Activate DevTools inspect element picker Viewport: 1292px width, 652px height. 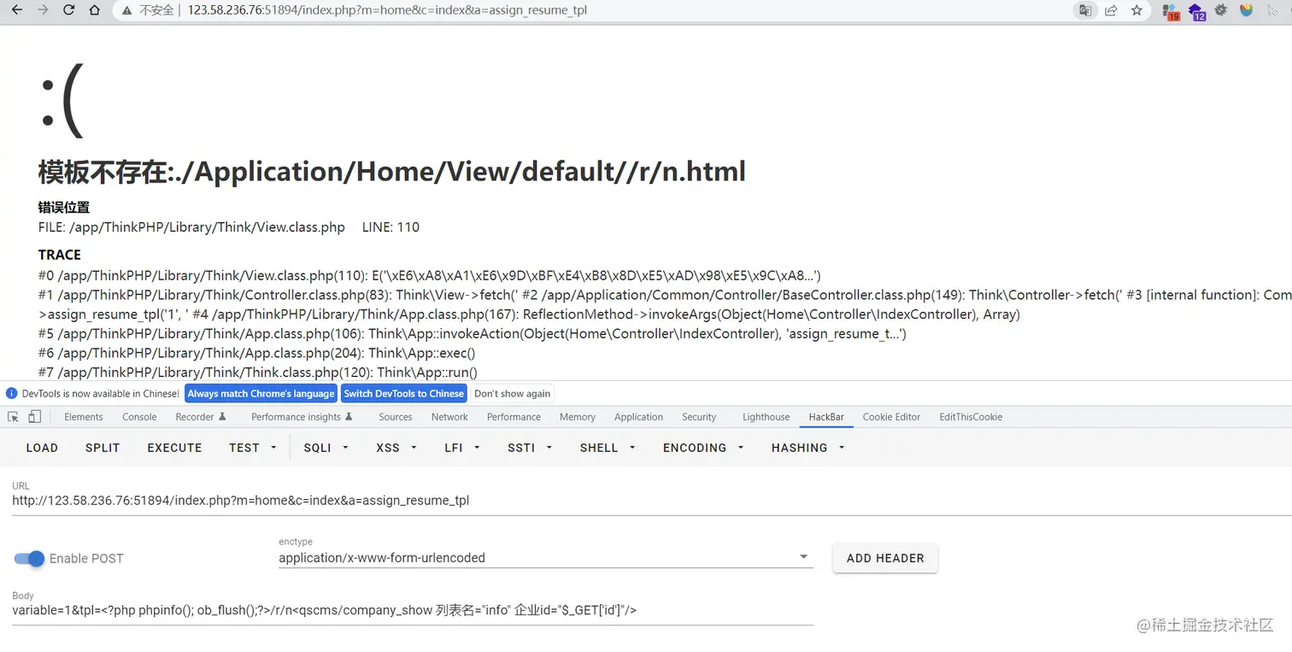pos(13,417)
